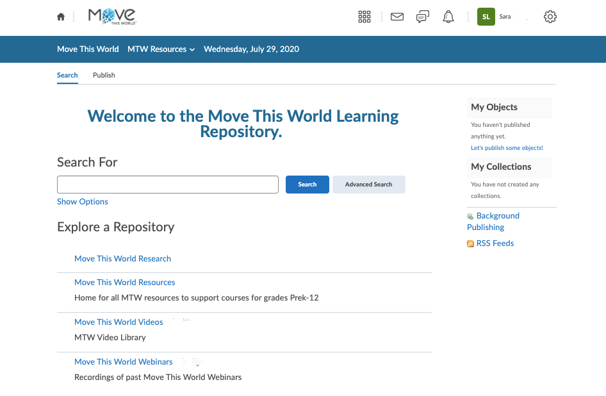Click the Sara username text

point(505,17)
